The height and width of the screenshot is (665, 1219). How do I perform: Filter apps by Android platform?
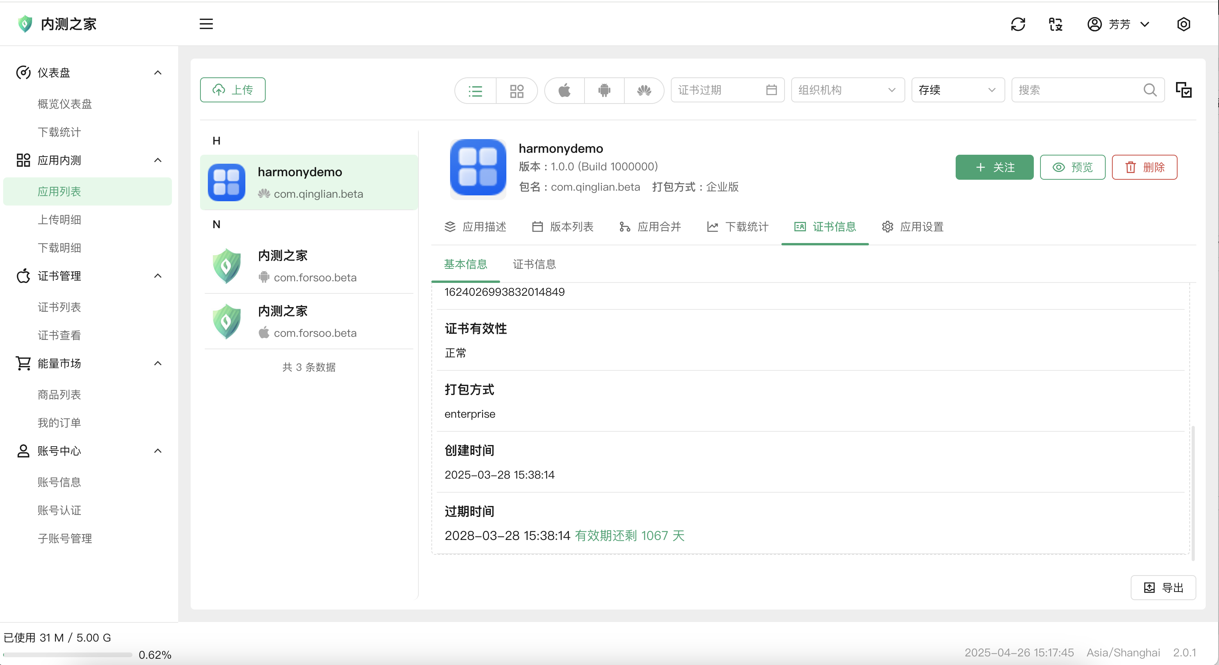604,90
